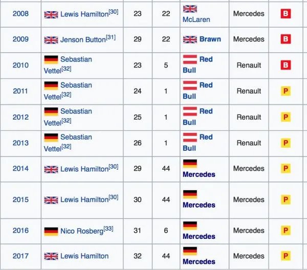Click the red B tyre icon for 2008
The image size is (307, 270).
(286, 14)
